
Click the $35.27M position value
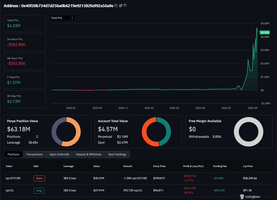point(99,178)
